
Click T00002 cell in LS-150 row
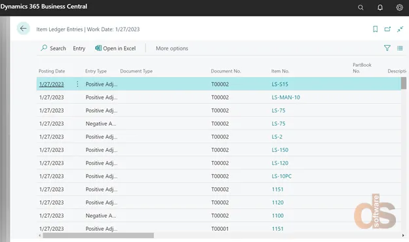click(x=220, y=150)
